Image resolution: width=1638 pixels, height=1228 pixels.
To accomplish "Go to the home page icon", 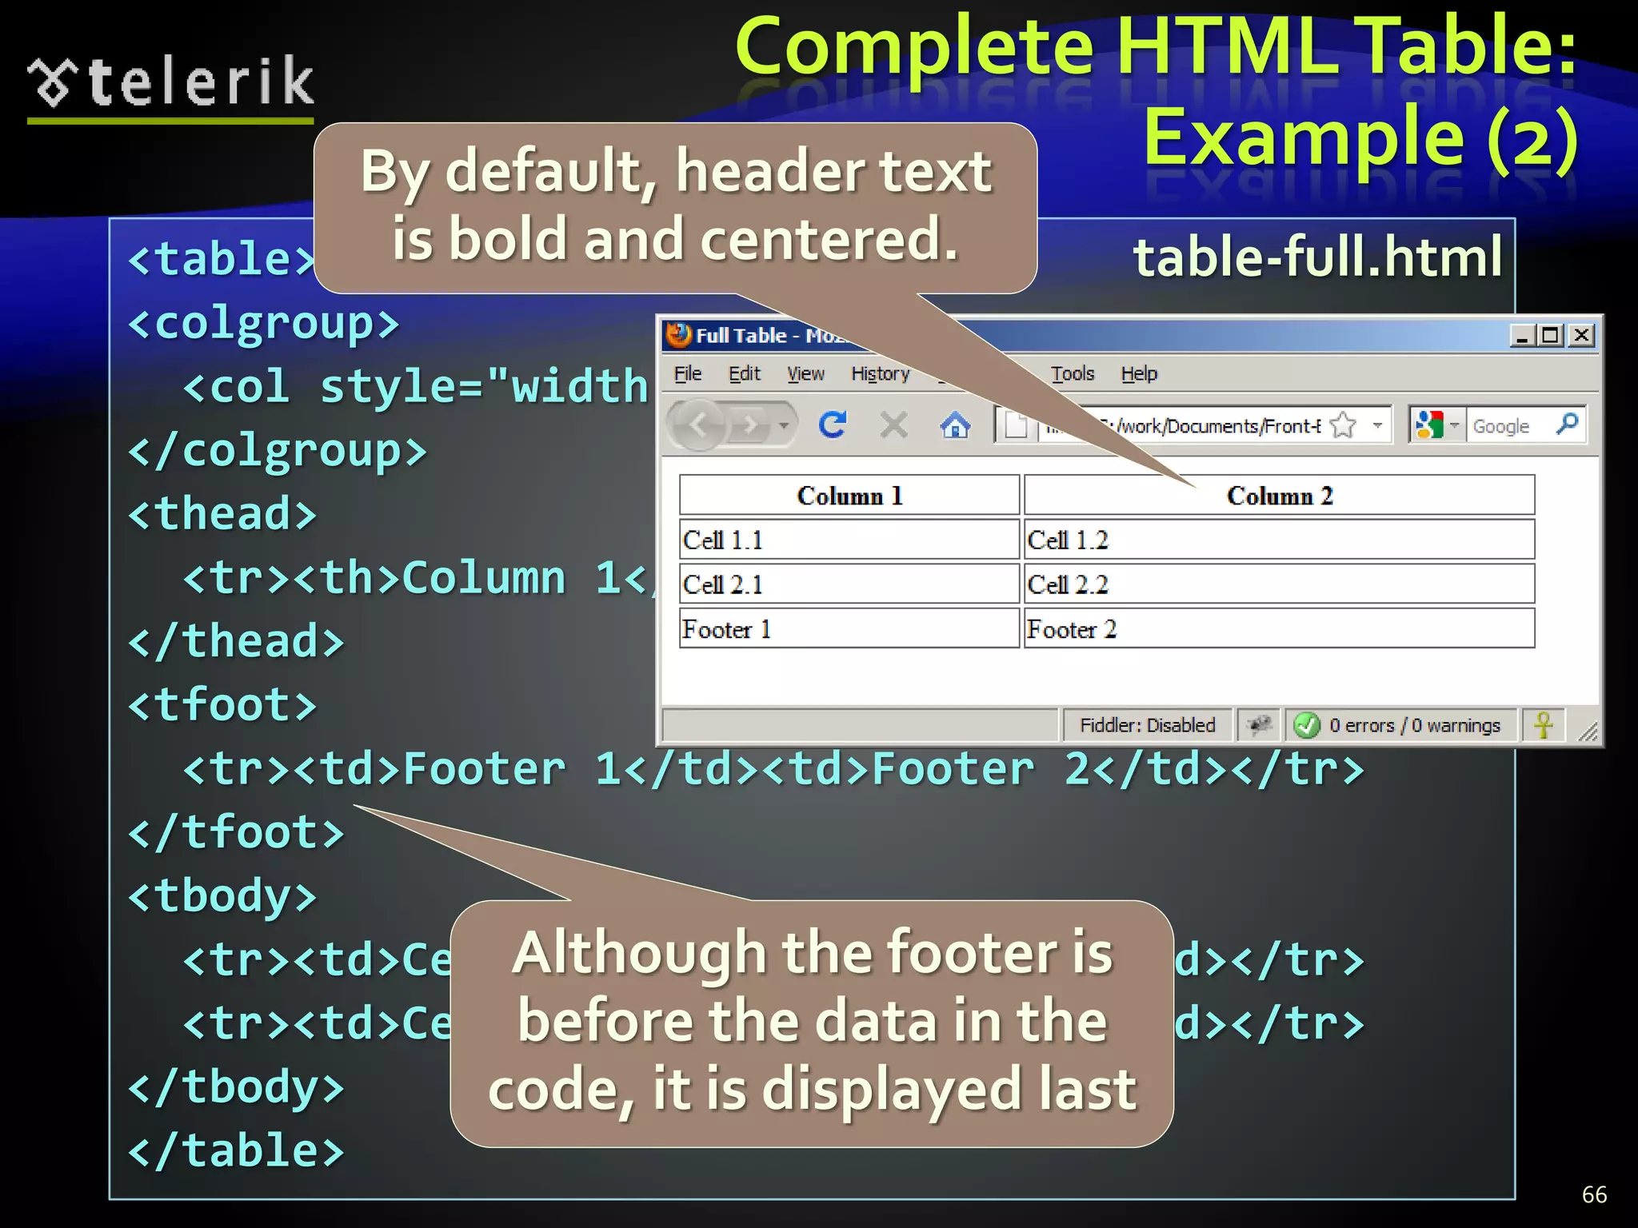I will pos(955,425).
